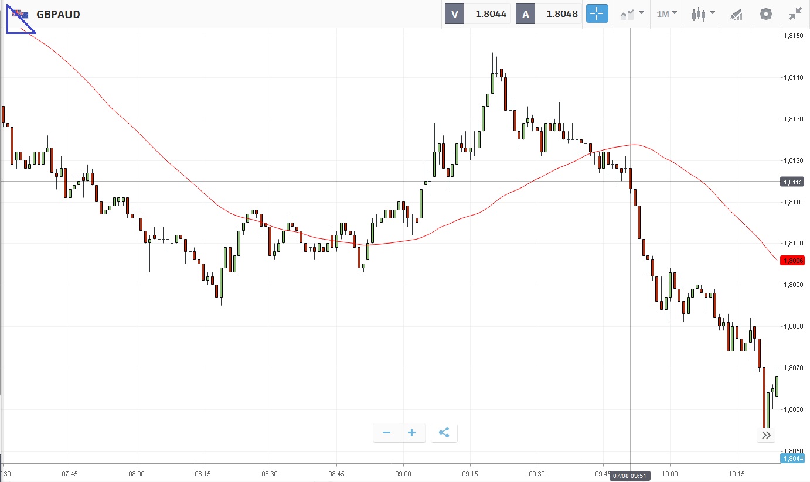Collapse chart with the shrink arrows icon
Image resolution: width=810 pixels, height=482 pixels.
pos(795,14)
